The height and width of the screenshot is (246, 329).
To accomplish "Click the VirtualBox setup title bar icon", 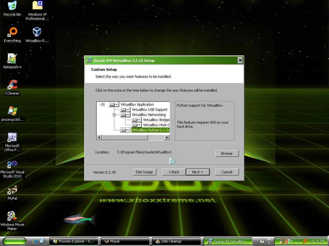I will [x=89, y=61].
